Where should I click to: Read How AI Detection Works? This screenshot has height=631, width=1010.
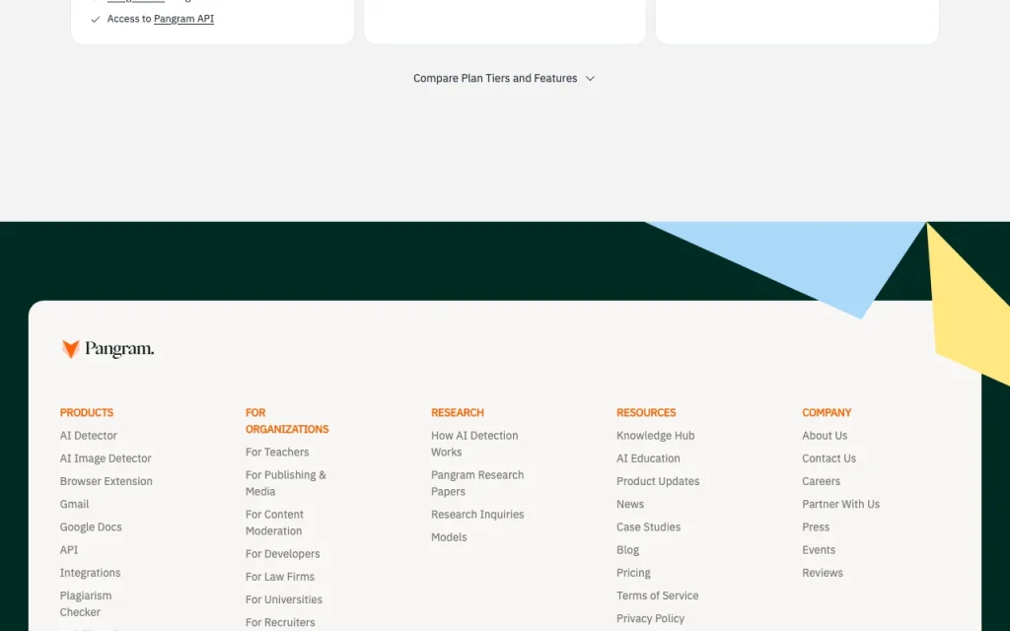474,444
